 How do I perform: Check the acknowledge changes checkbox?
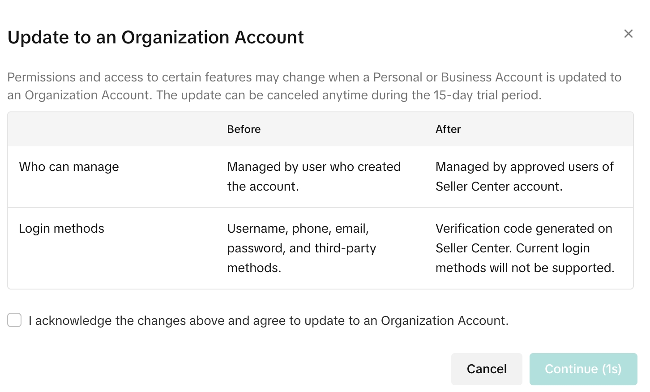[x=14, y=320]
